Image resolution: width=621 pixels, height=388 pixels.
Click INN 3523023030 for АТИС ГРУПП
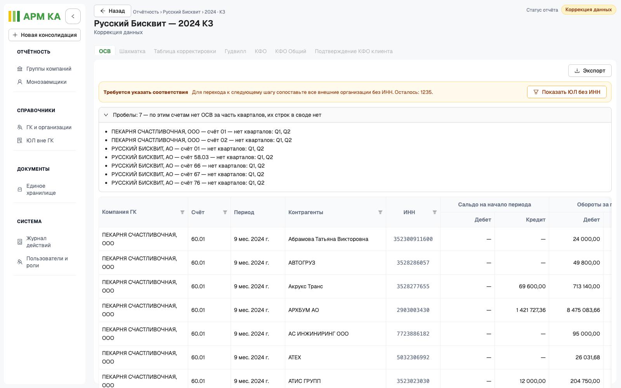[x=413, y=381]
